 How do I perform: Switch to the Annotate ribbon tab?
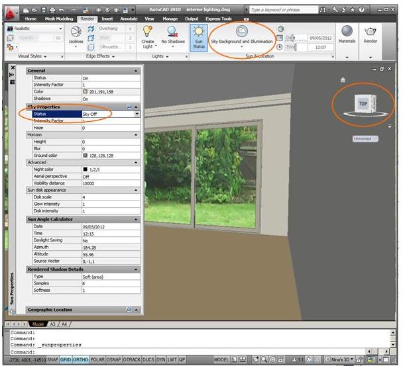129,19
